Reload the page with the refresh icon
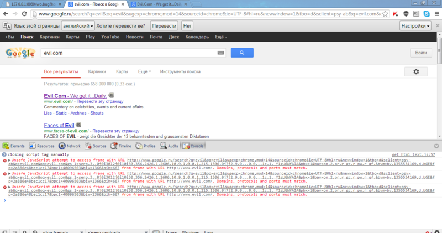 pos(24,14)
